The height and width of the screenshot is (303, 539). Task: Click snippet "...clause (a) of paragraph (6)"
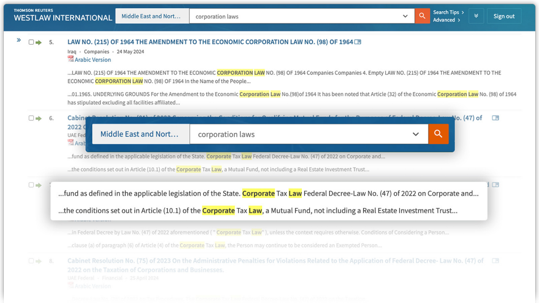tap(224, 245)
